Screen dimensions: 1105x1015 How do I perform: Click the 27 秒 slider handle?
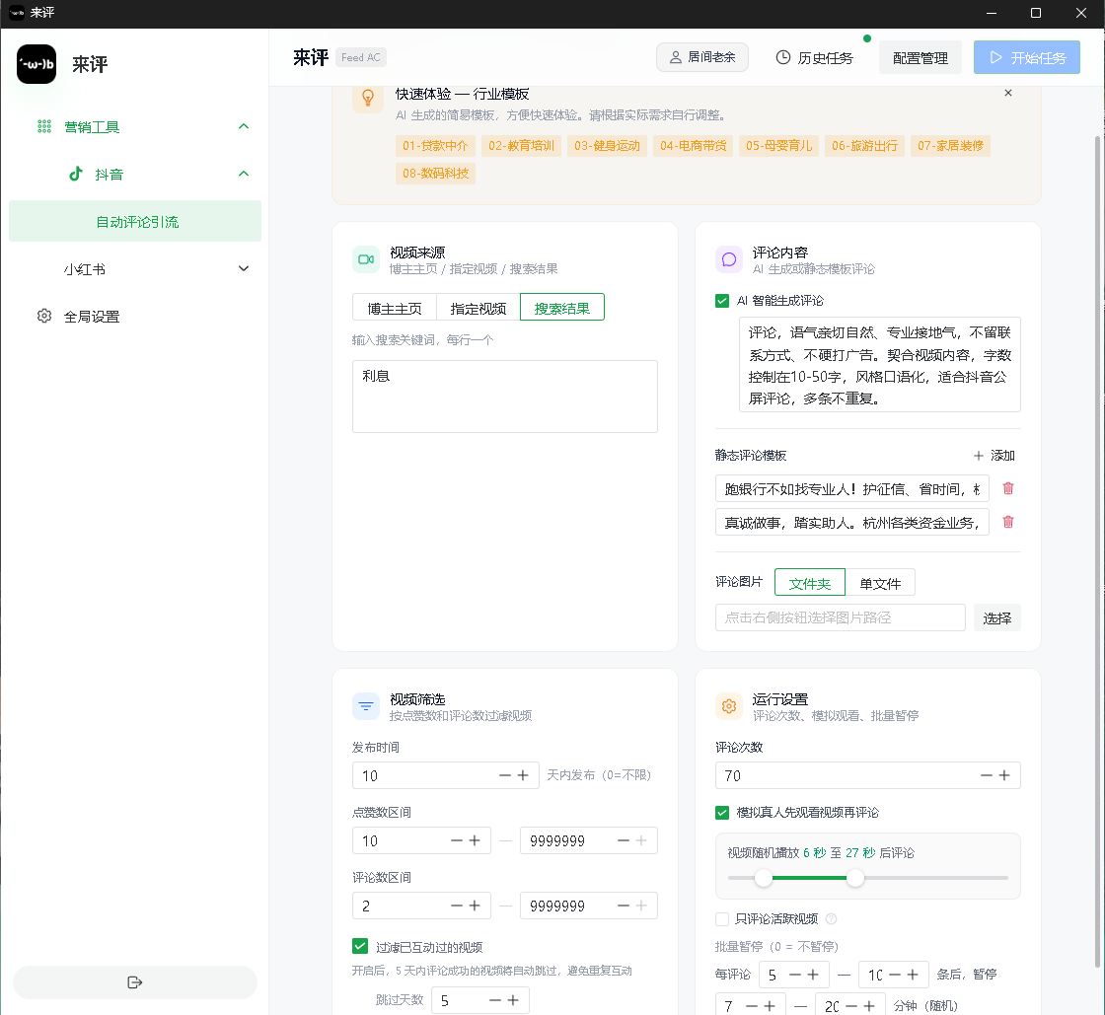(854, 878)
